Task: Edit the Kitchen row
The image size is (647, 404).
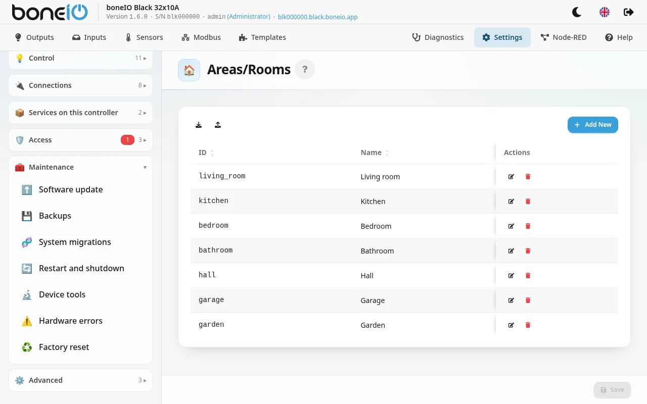Action: tap(511, 201)
